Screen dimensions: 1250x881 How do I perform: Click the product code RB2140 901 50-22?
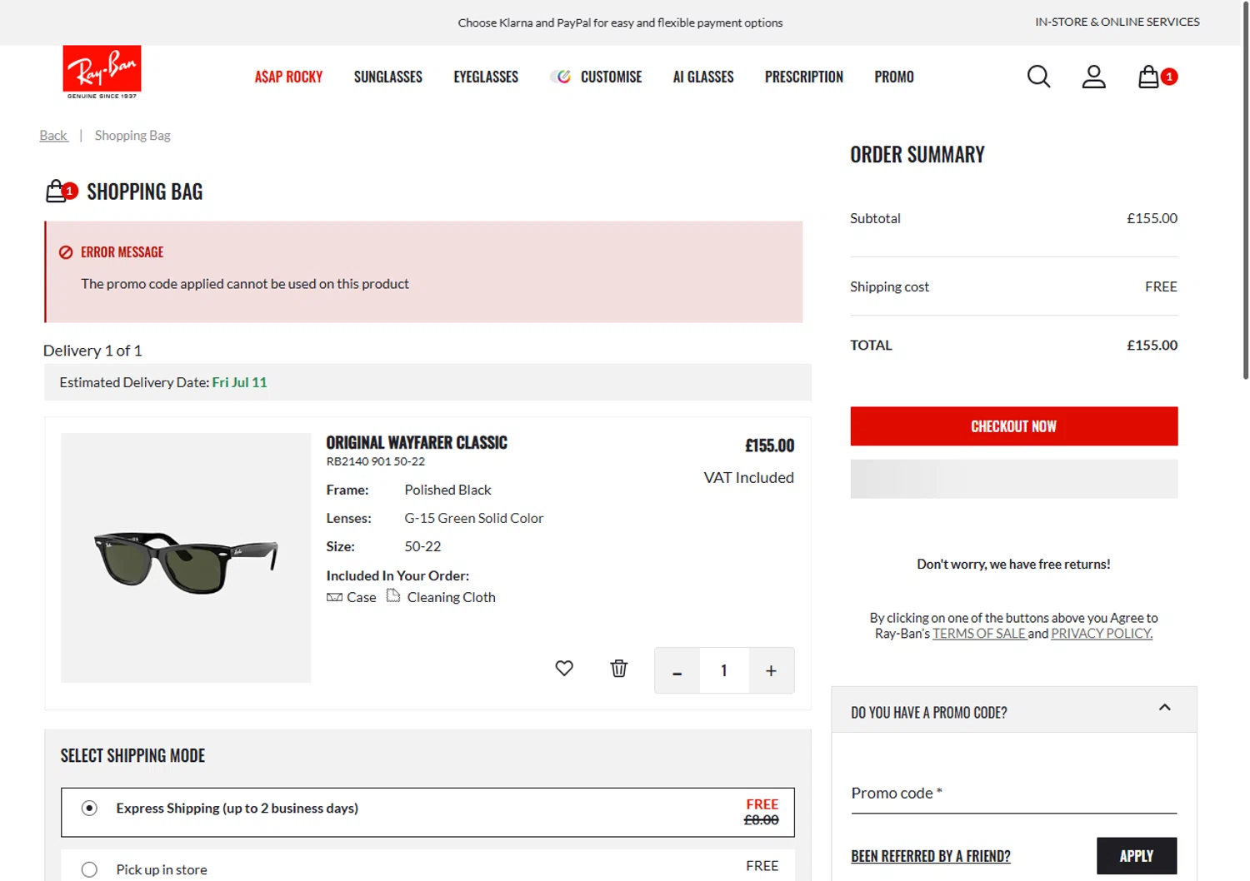click(x=375, y=461)
